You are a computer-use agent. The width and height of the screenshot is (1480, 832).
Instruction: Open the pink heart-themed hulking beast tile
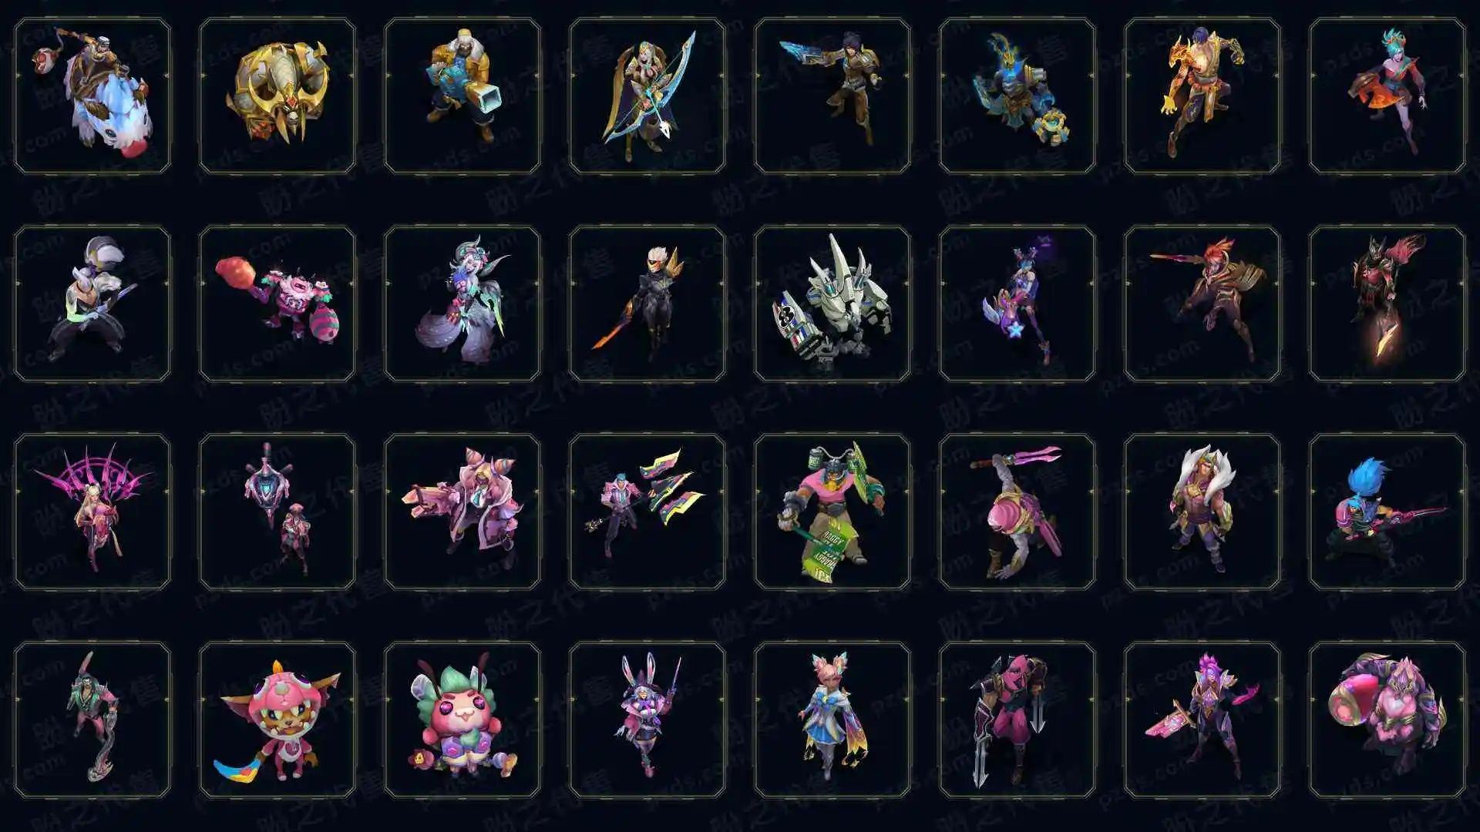[x=1387, y=720]
